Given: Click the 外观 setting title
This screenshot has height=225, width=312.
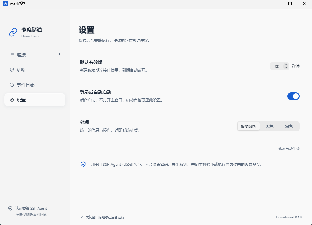Looking at the screenshot, I should pyautogui.click(x=84, y=122).
